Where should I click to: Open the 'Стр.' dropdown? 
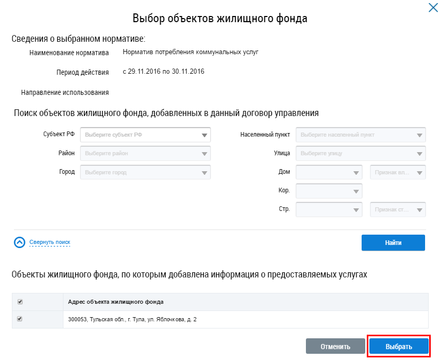329,209
